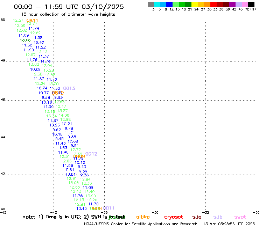Click the wave height value 11.74
The image size is (259, 227).
34,28
